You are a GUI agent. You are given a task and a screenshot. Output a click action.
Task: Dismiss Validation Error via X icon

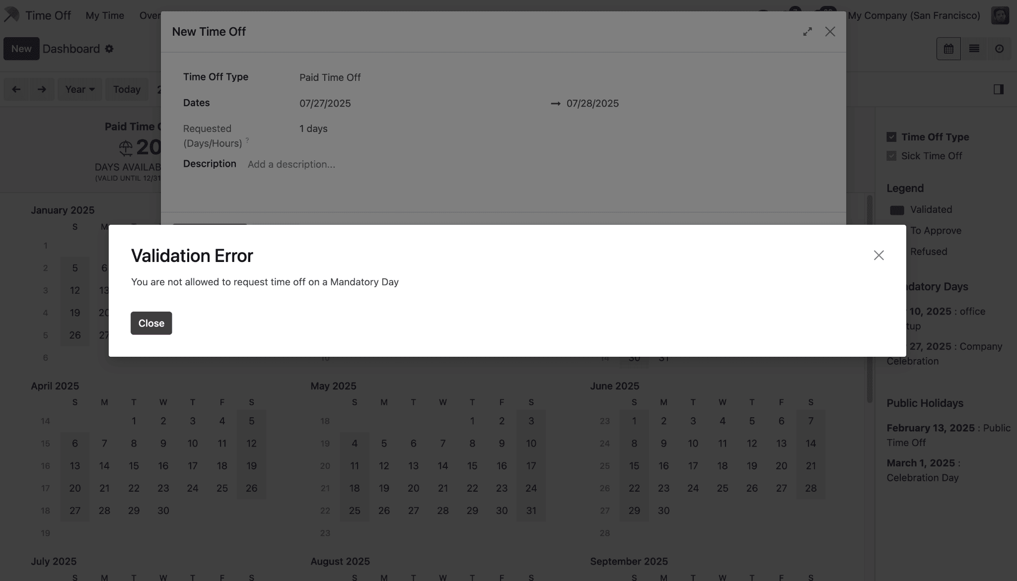pyautogui.click(x=878, y=255)
